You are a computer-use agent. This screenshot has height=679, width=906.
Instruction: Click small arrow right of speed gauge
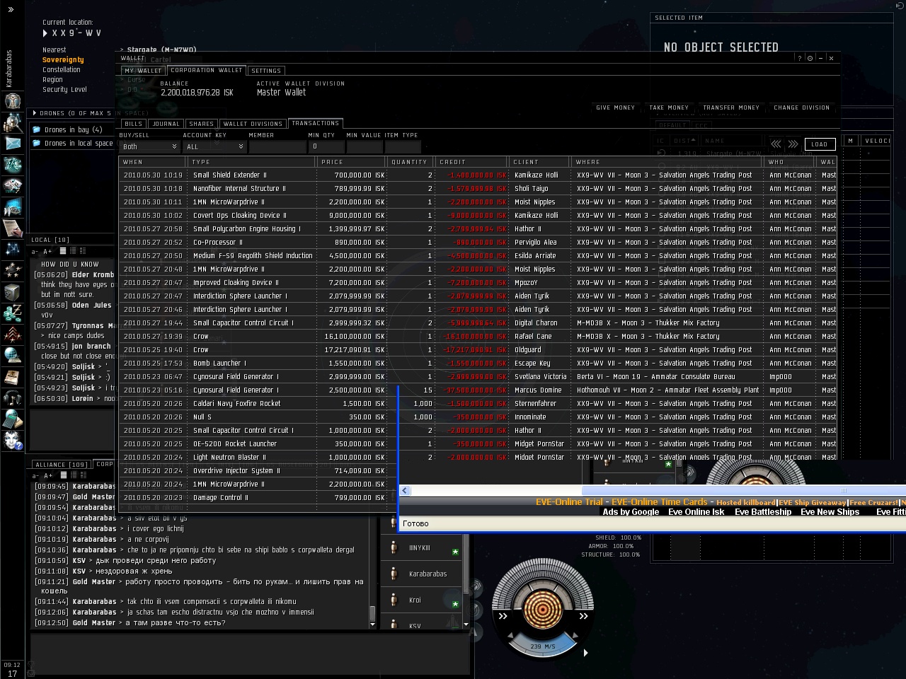pyautogui.click(x=585, y=653)
